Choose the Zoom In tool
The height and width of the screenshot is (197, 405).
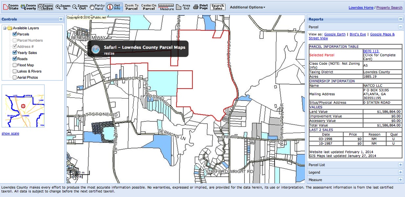tap(63, 7)
